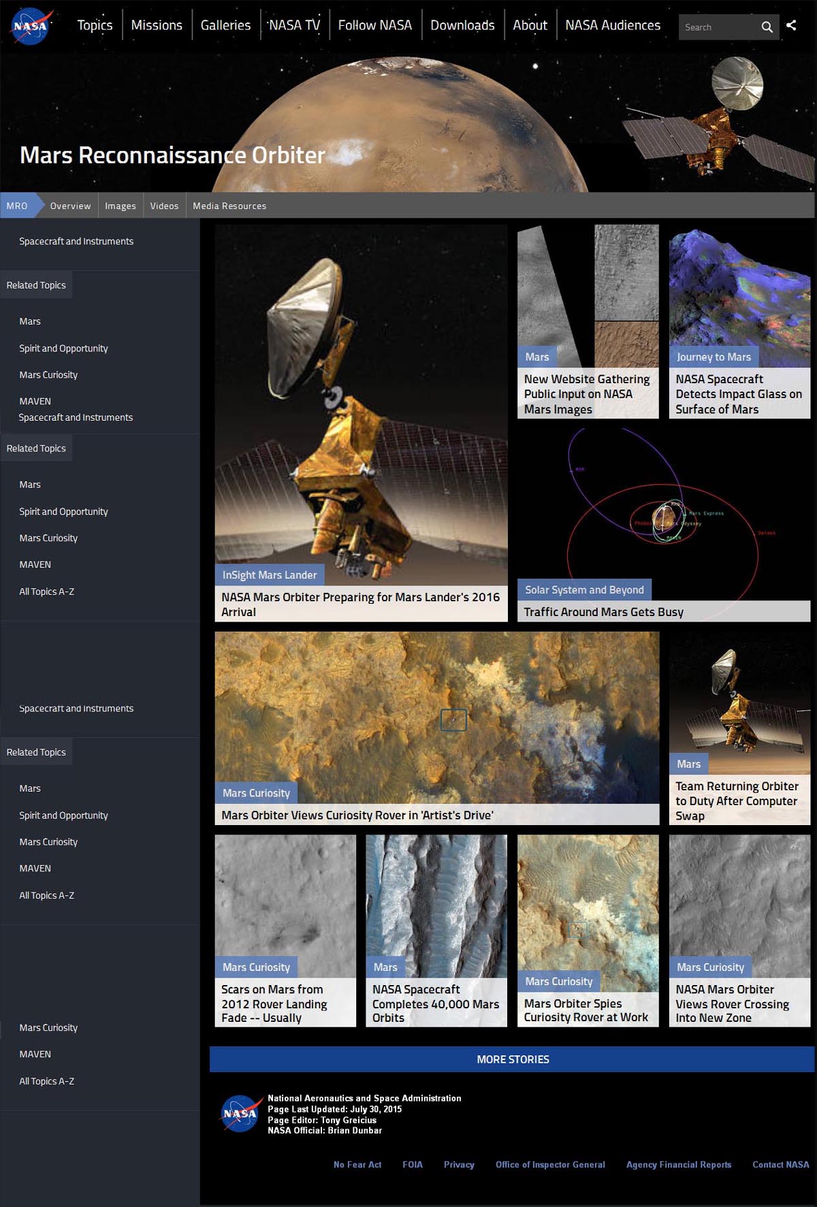Click the Mars Curiosity tag on the Orbiter Spies story
The image size is (817, 1207).
click(559, 981)
